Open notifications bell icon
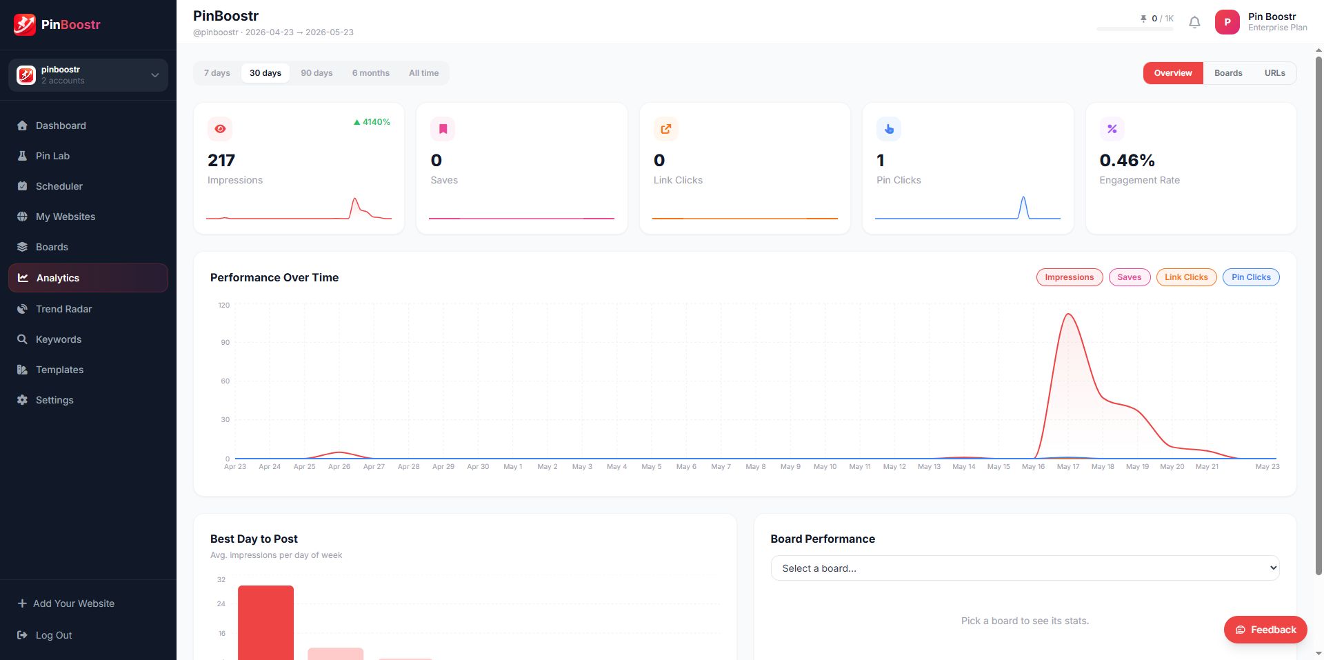 [x=1195, y=23]
